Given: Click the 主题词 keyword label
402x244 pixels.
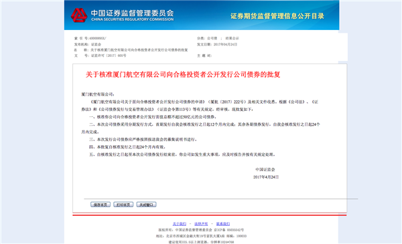Looking at the screenshot, I should coord(204,55).
